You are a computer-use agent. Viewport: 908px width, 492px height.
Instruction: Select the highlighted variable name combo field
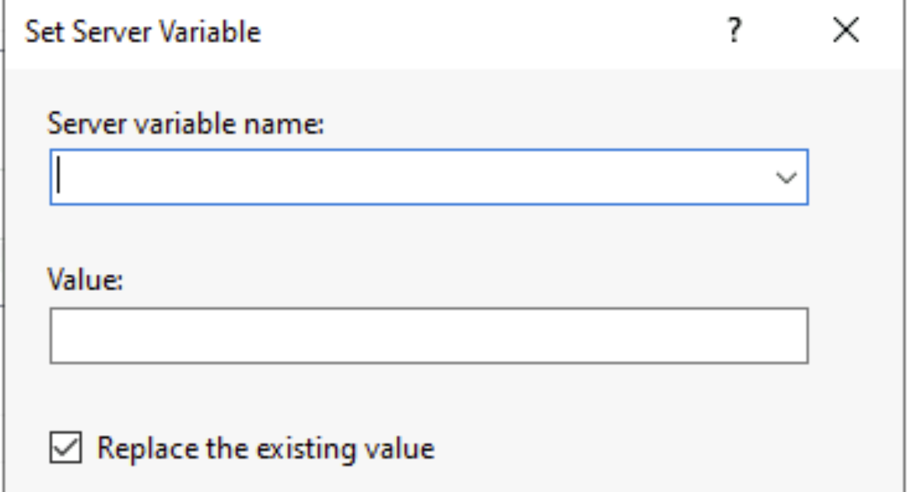tap(401, 178)
